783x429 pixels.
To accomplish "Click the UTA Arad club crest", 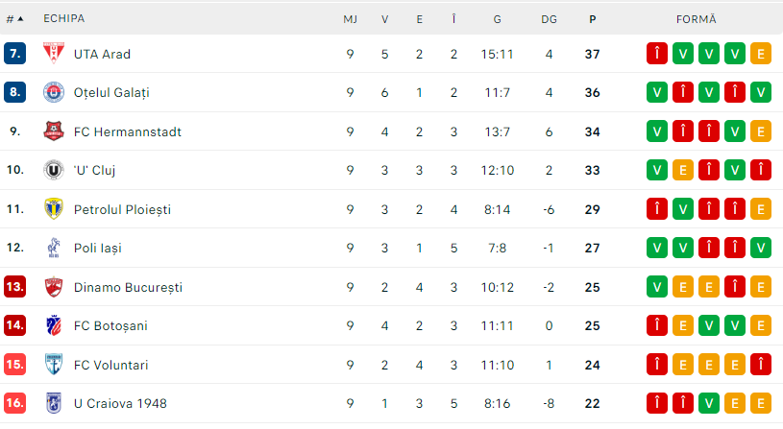I will [53, 54].
